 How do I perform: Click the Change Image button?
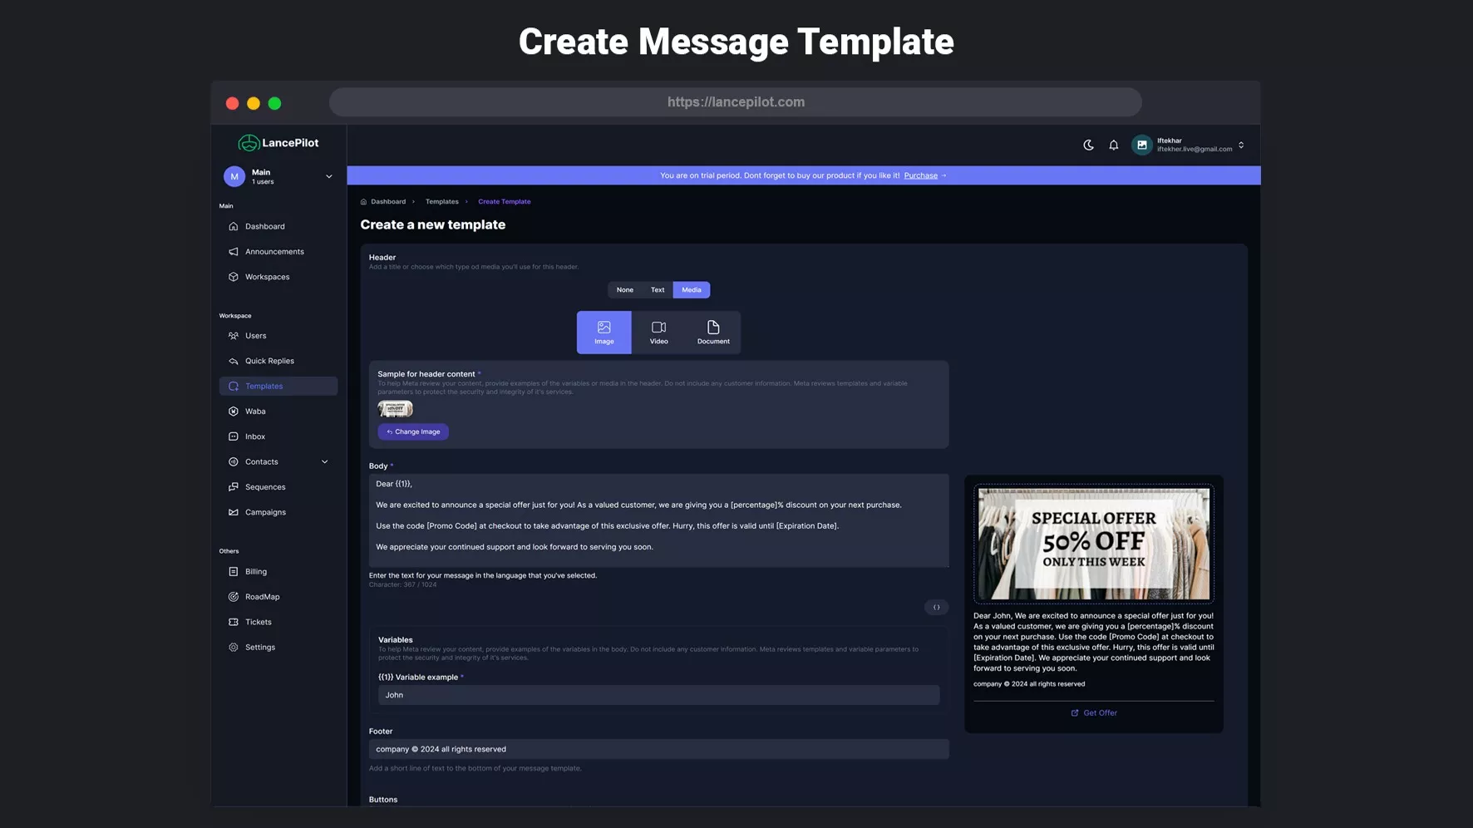413,432
